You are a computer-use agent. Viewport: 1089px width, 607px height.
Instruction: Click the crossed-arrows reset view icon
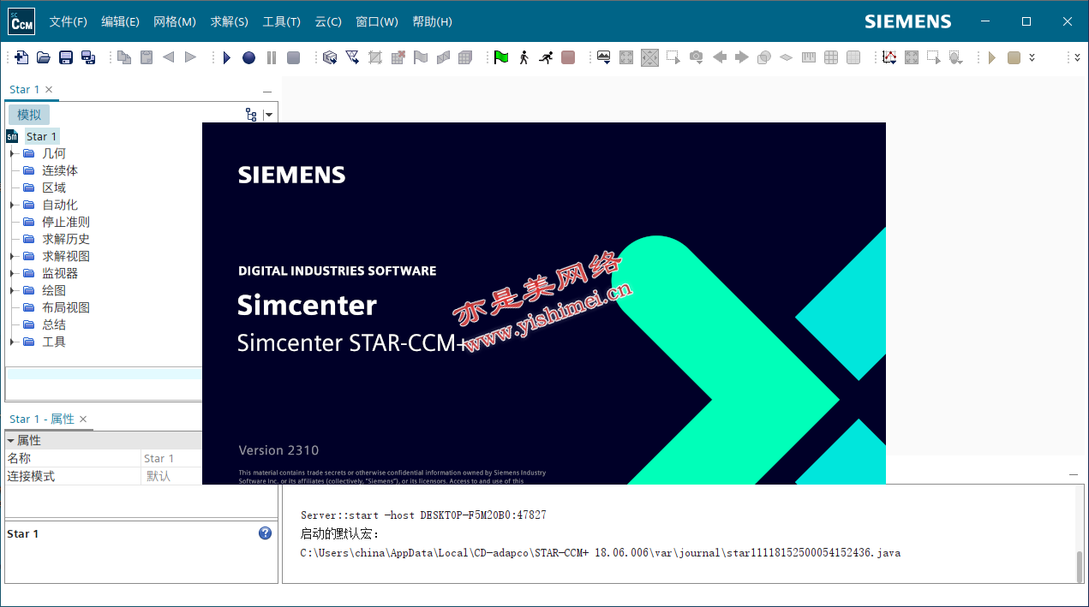click(x=649, y=57)
